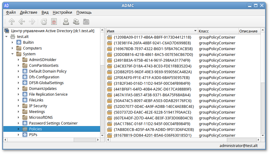Click the navigate up toolbar icon

coord(12,22)
